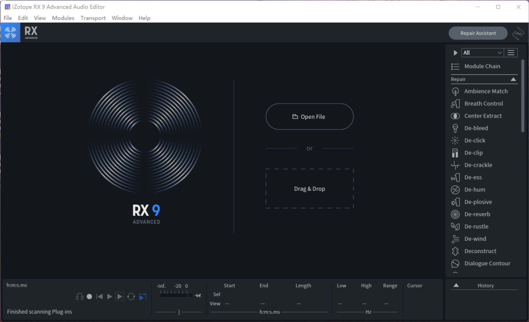
Task: Click the Drag & Drop area
Action: tap(309, 188)
